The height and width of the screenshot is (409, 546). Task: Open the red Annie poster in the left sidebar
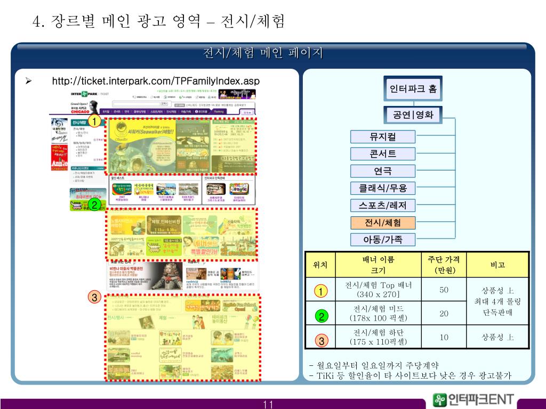59,158
